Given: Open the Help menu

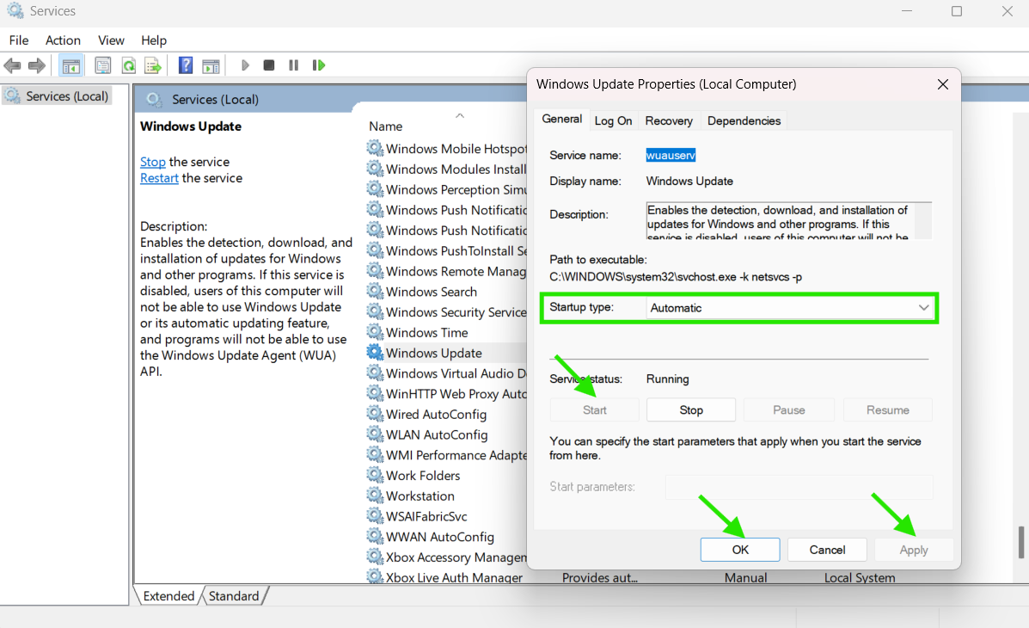Looking at the screenshot, I should (154, 40).
